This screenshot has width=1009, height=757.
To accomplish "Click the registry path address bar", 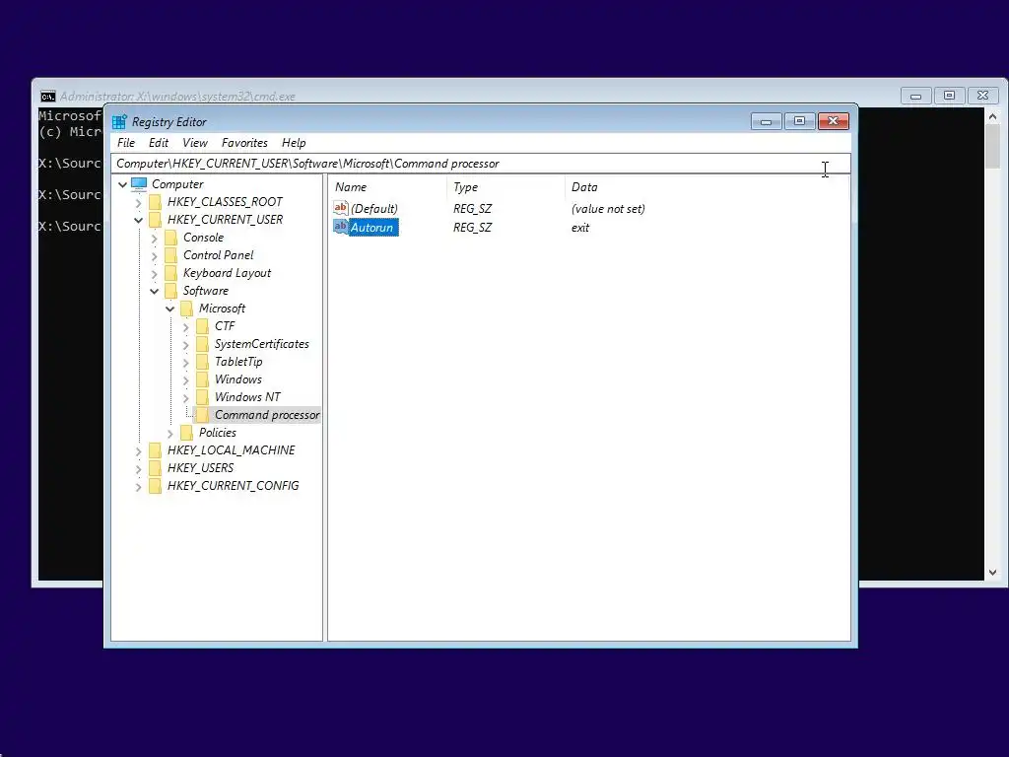I will click(480, 164).
